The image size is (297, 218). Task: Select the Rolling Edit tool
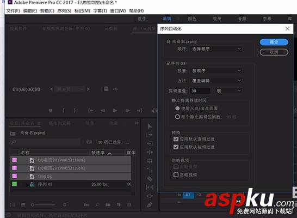click(150, 161)
